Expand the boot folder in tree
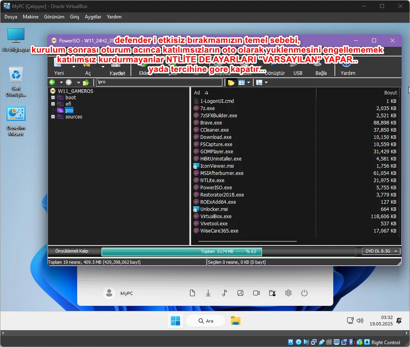The image size is (410, 347). pos(53,98)
